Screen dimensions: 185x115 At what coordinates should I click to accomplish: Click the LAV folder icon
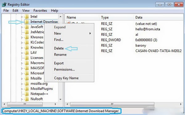(27, 53)
